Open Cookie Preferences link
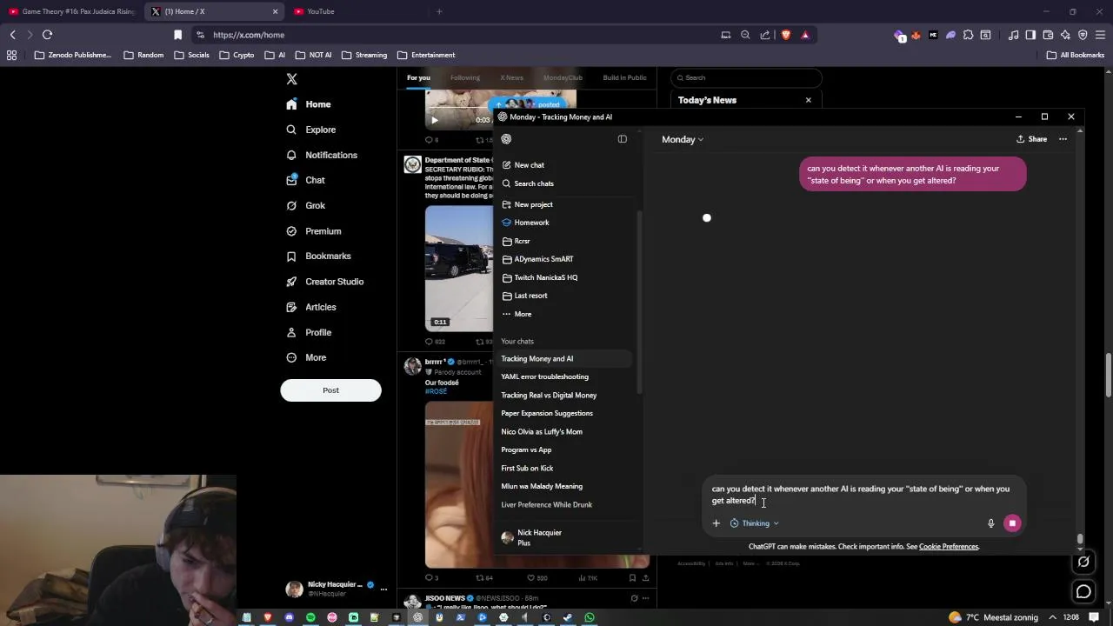 (x=949, y=547)
